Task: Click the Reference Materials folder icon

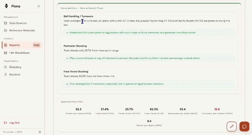Action: click(x=6, y=30)
